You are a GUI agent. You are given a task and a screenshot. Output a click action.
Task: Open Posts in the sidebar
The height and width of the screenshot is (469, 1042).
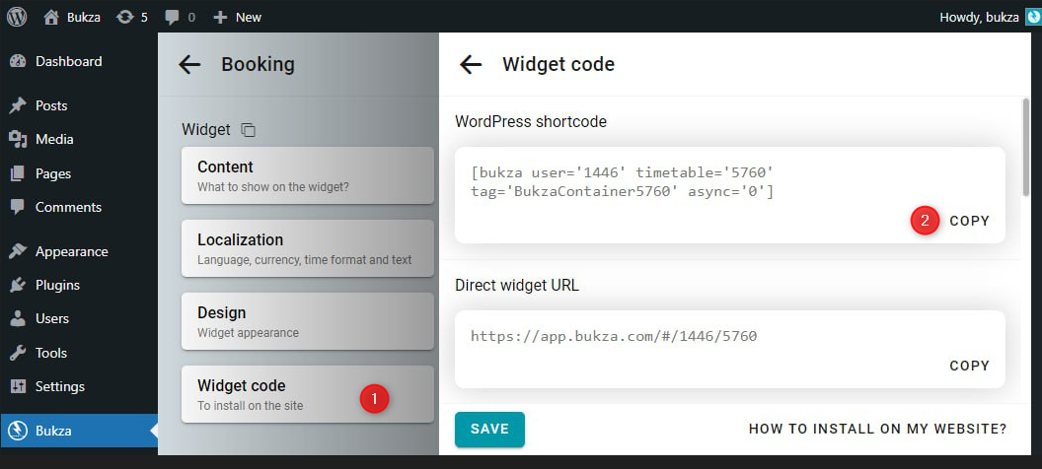click(x=50, y=105)
